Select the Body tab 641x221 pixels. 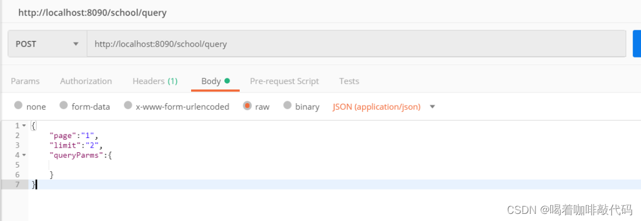[x=215, y=81]
